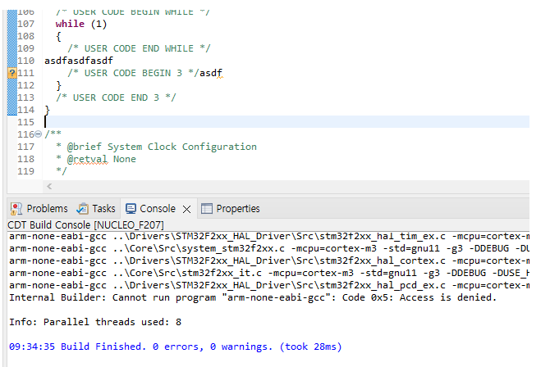Screen dimensions: 550x367
Task: Click 'USER CODE END WHILE' comment
Action: pos(139,48)
